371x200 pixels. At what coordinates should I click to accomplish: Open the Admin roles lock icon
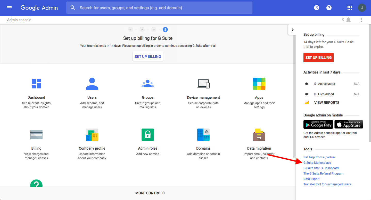148,135
